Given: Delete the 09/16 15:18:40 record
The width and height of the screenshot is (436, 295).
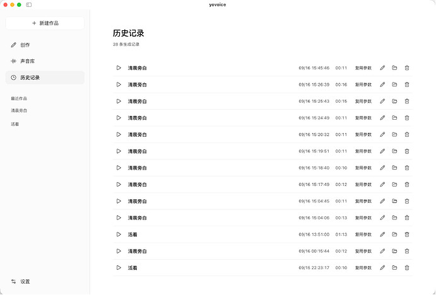Looking at the screenshot, I should pyautogui.click(x=407, y=168).
